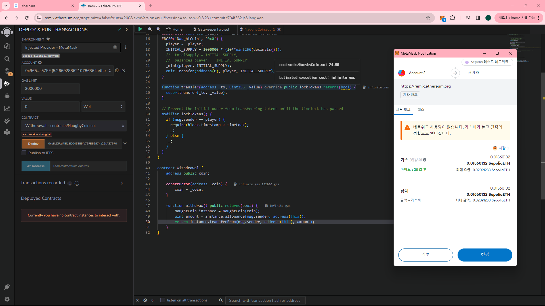Open the 세부 정보 tab in MetaMask
Viewport: 545px width, 306px height.
tap(403, 110)
